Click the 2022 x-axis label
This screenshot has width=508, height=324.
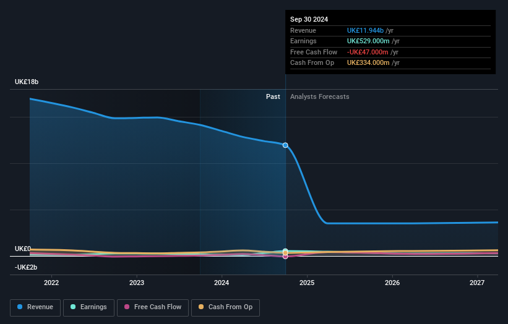click(51, 283)
